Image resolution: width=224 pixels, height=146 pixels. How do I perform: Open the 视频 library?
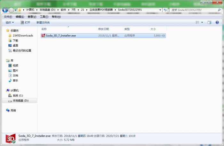coord(15,65)
